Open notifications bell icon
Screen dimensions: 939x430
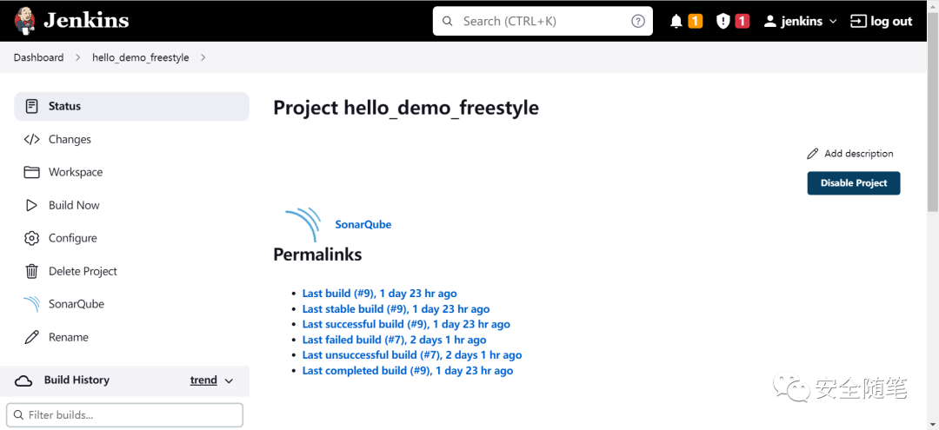676,22
